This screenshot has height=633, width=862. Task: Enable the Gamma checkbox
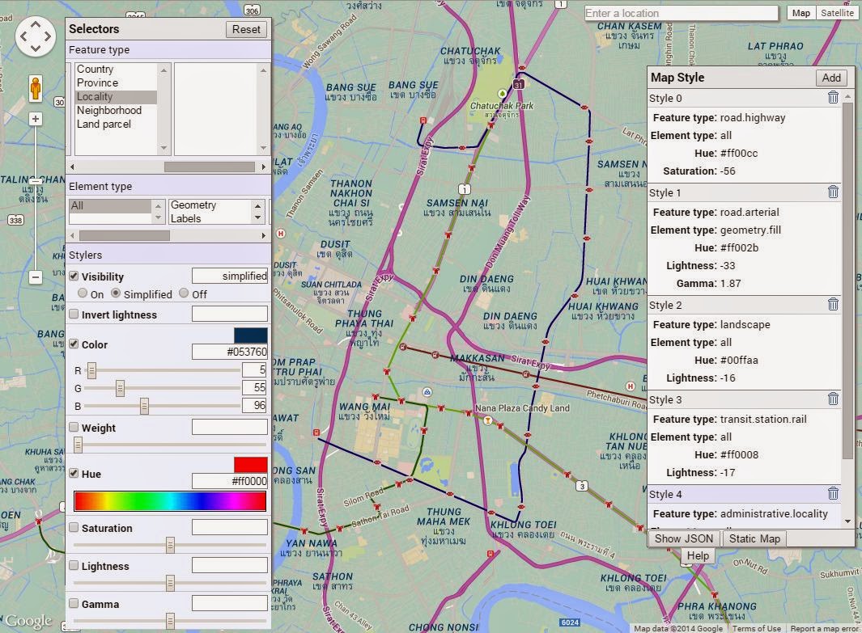74,603
